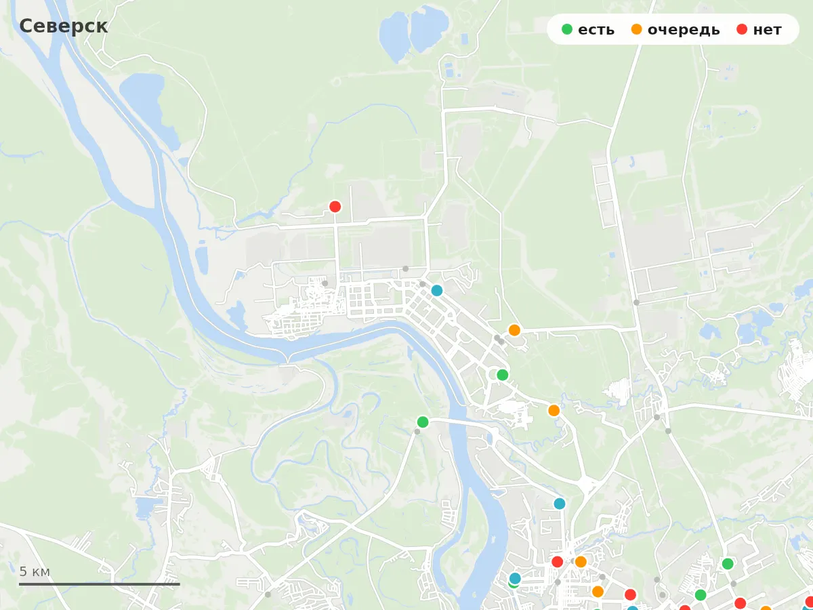Click the uppermost green marker in the lower-right marker cluster
The width and height of the screenshot is (813, 610).
click(728, 563)
